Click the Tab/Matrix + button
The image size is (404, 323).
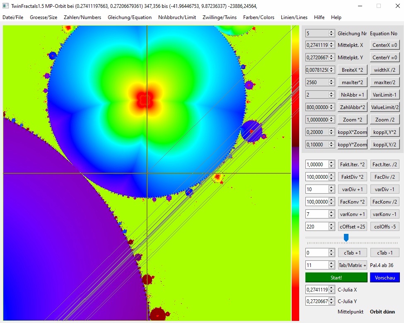352,265
